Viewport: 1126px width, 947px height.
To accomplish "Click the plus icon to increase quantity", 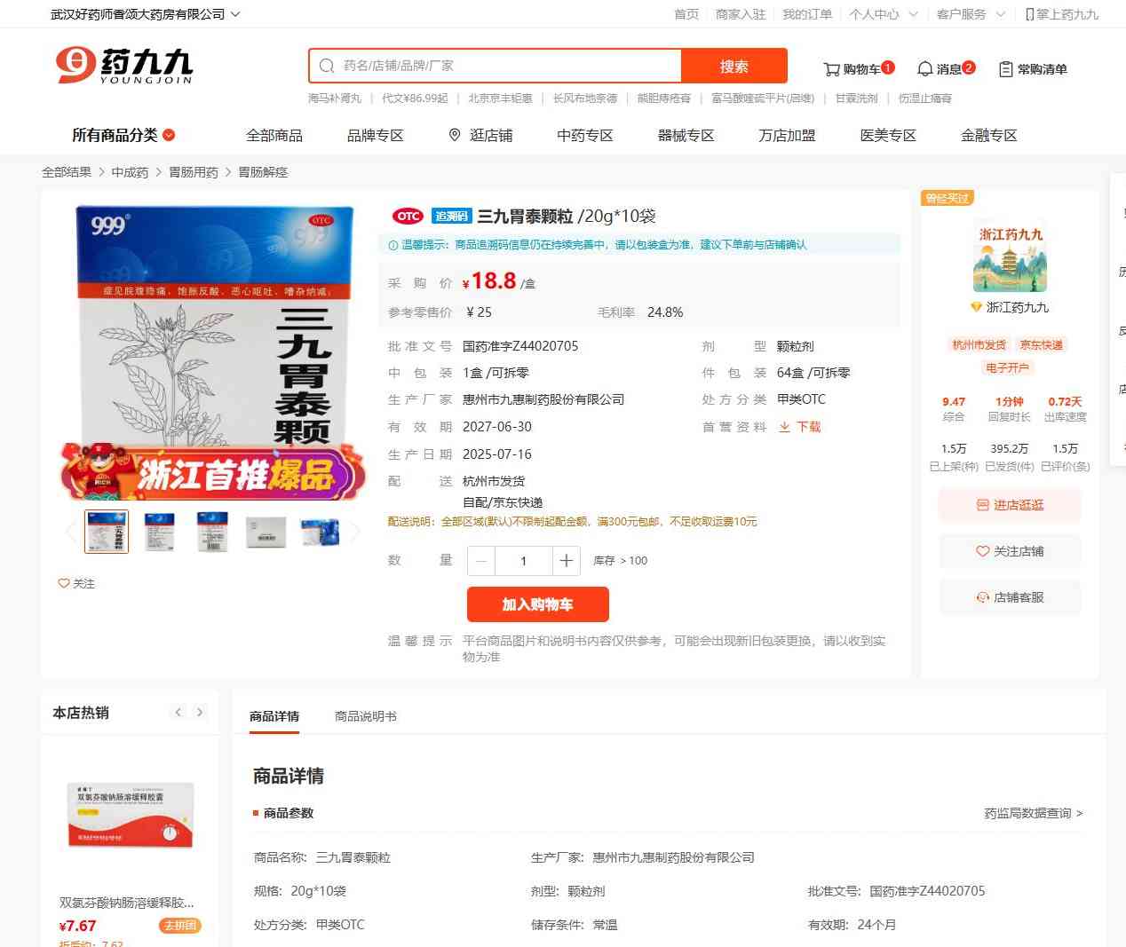I will pyautogui.click(x=566, y=561).
